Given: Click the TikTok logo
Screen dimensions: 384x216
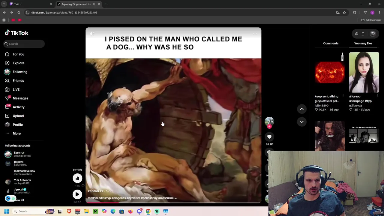Looking at the screenshot, I should 16,33.
